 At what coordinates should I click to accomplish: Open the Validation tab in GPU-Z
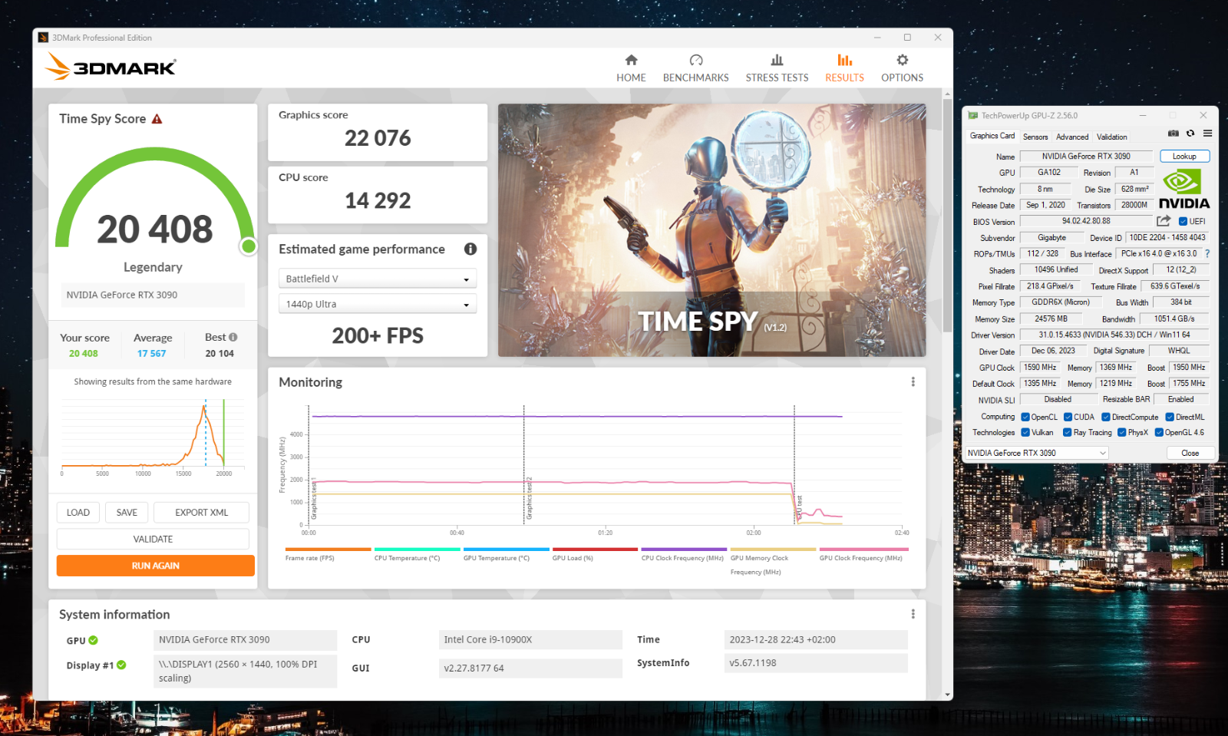tap(1111, 137)
